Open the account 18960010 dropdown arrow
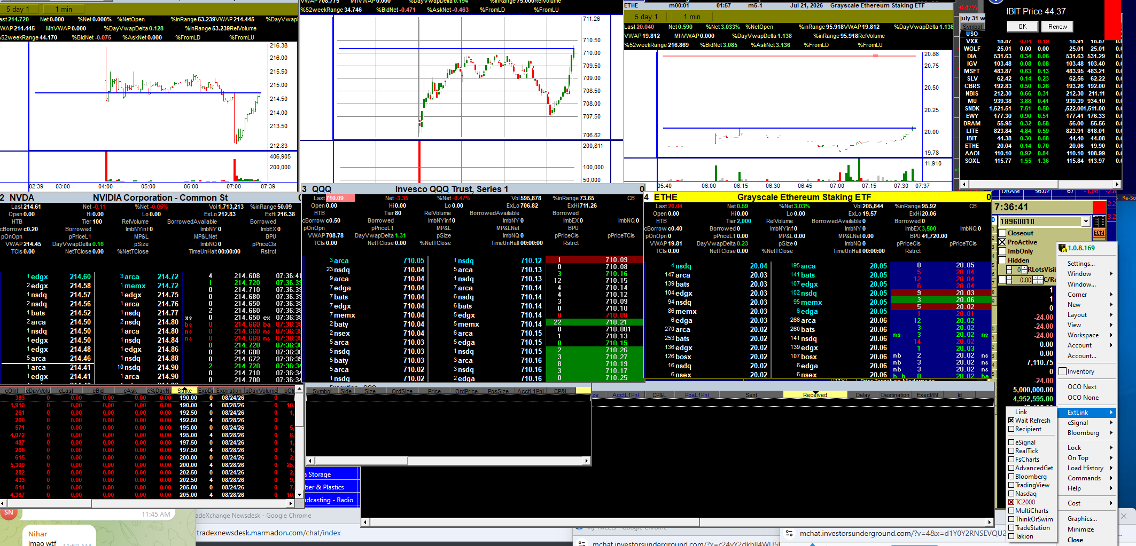The height and width of the screenshot is (546, 1136). point(1086,221)
